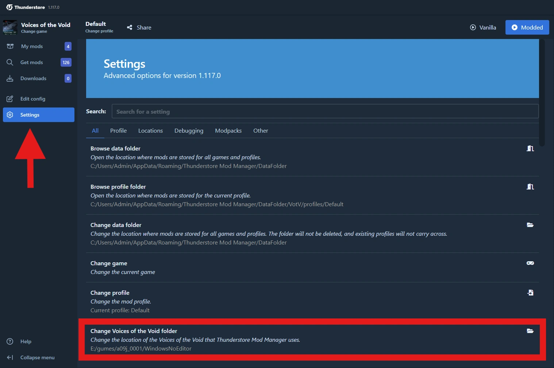Open the Downloads menu entry

[39, 78]
